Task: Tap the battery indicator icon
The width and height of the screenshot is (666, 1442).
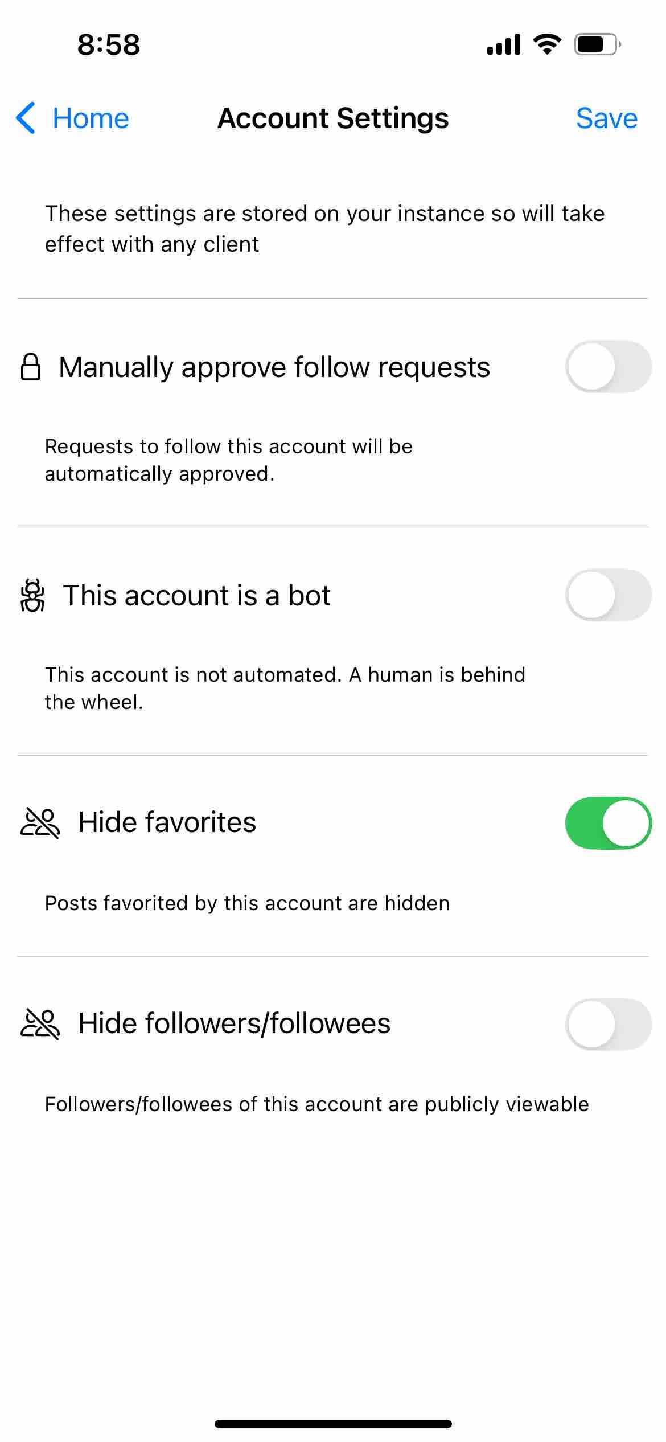Action: (x=598, y=44)
